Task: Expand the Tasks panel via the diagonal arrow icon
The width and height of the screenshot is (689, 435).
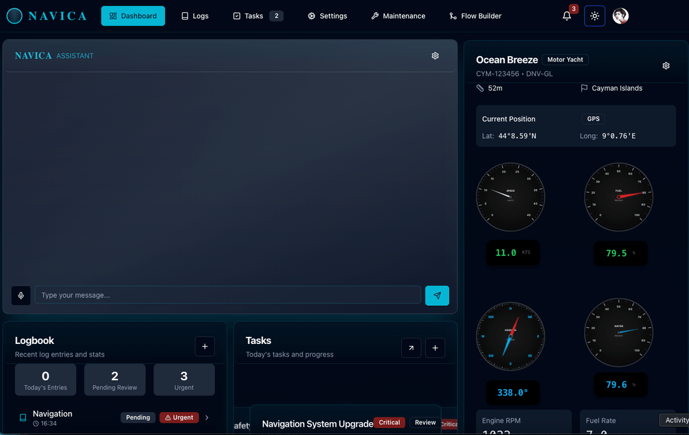Action: [x=411, y=348]
